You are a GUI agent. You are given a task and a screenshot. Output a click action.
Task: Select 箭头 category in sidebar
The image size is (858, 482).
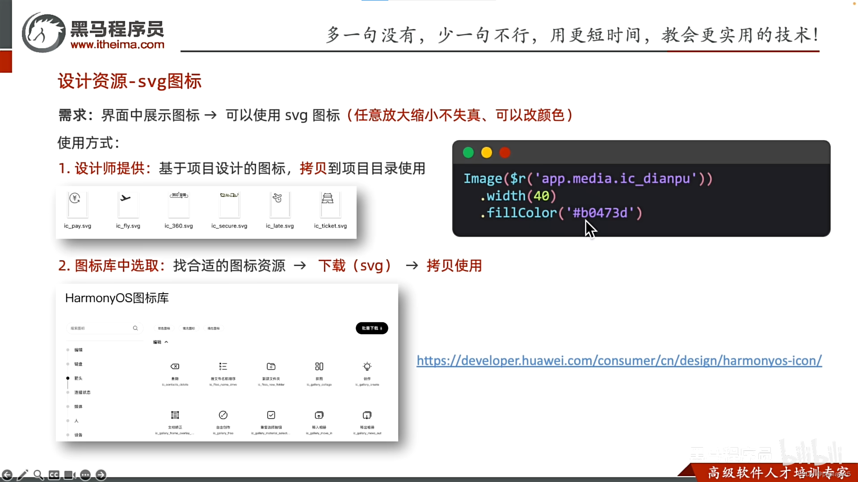point(78,378)
